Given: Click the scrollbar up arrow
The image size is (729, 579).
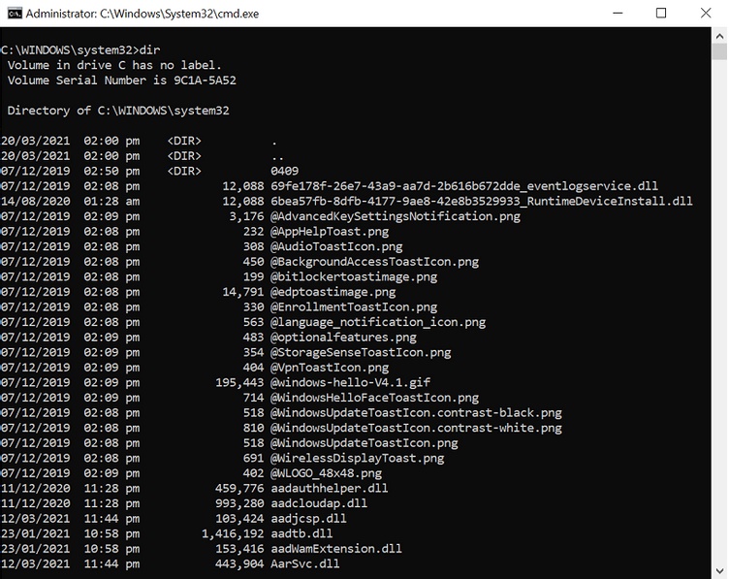Looking at the screenshot, I should pyautogui.click(x=719, y=36).
